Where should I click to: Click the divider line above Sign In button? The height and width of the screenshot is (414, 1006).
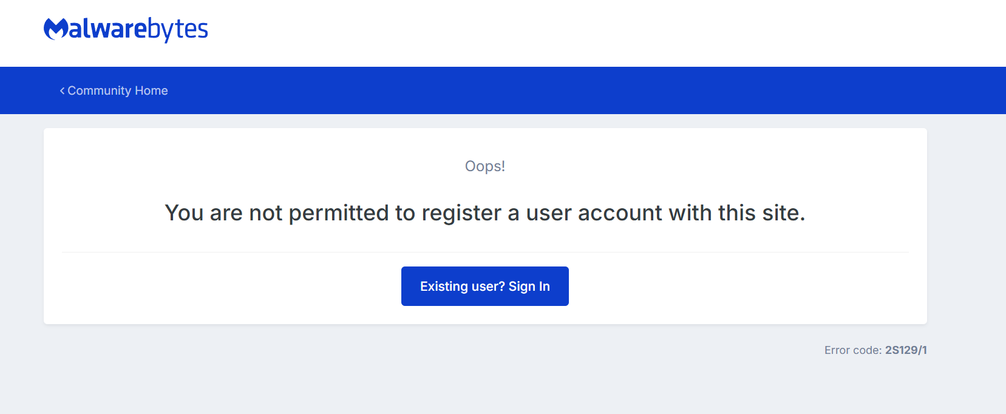click(485, 252)
